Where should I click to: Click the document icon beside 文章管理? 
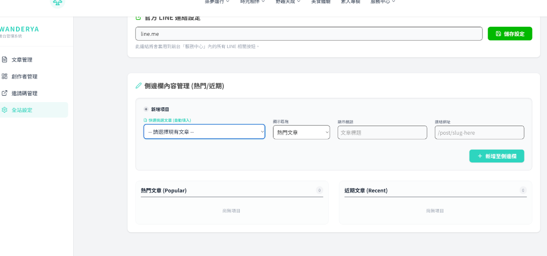5,60
